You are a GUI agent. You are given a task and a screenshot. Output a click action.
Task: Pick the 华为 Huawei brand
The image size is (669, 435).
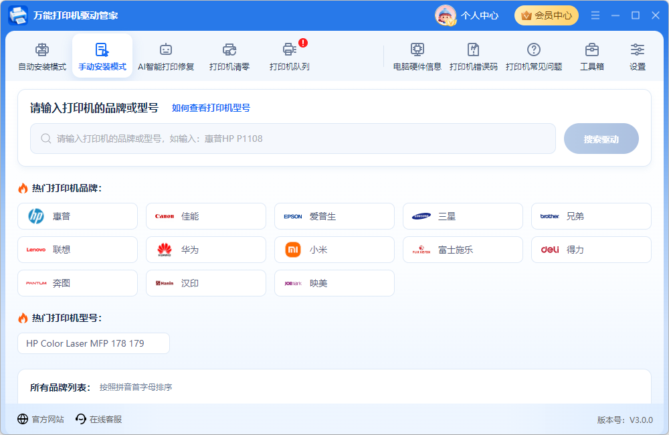coord(206,250)
